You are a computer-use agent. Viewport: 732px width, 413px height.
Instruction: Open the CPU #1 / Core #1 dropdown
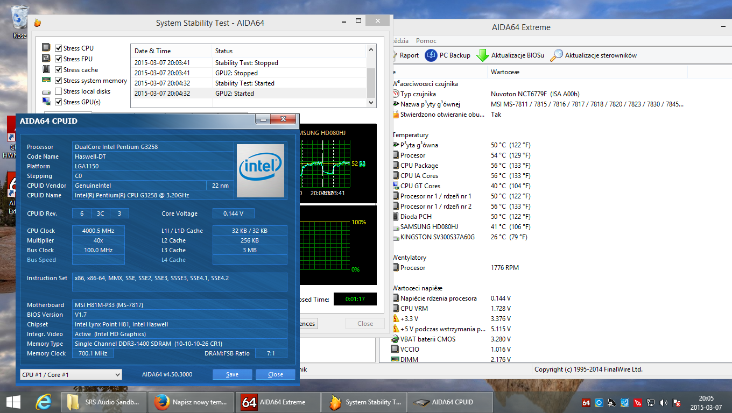coord(71,374)
